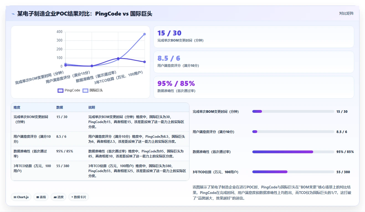
Task: Click the 3年TCO估算 table row label
Action: [x=32, y=168]
